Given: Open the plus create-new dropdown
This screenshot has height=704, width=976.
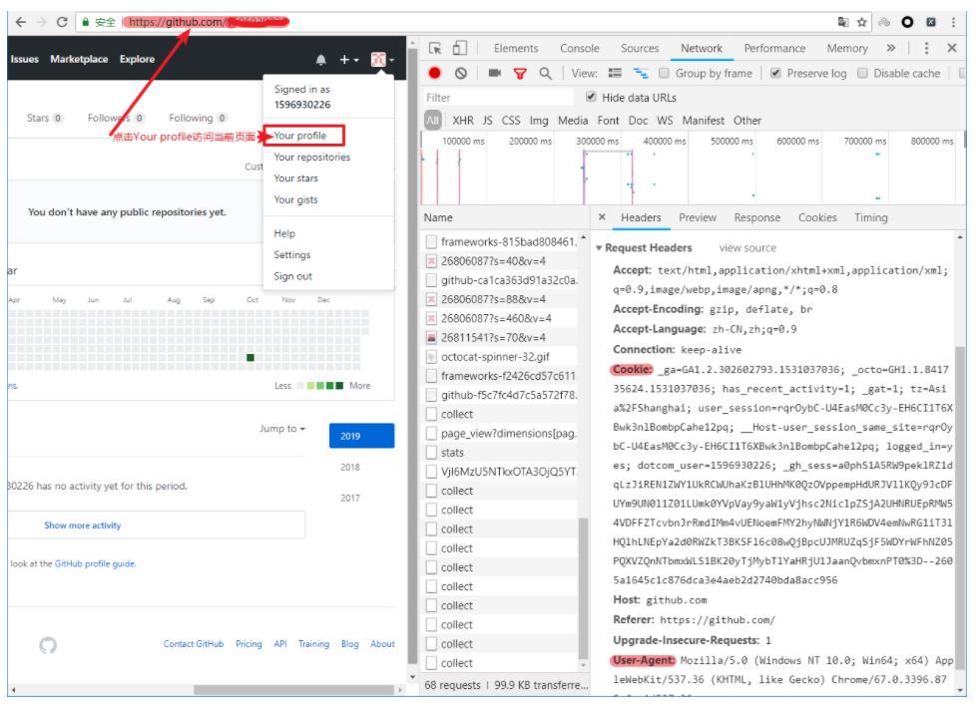Looking at the screenshot, I should click(348, 60).
